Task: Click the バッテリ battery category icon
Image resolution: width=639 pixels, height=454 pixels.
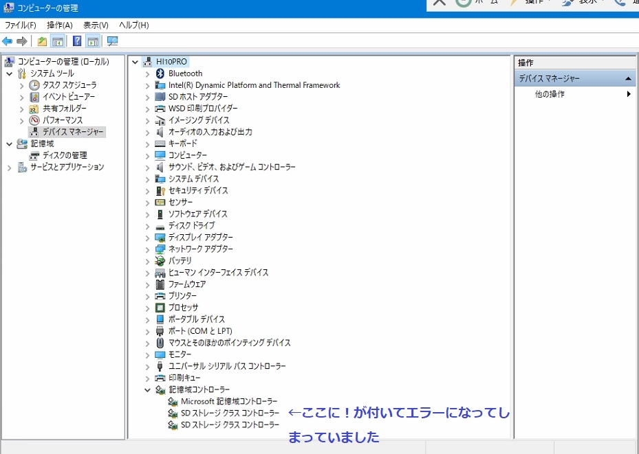Action: pos(160,261)
